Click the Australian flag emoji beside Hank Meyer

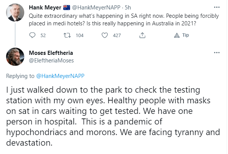[67, 8]
